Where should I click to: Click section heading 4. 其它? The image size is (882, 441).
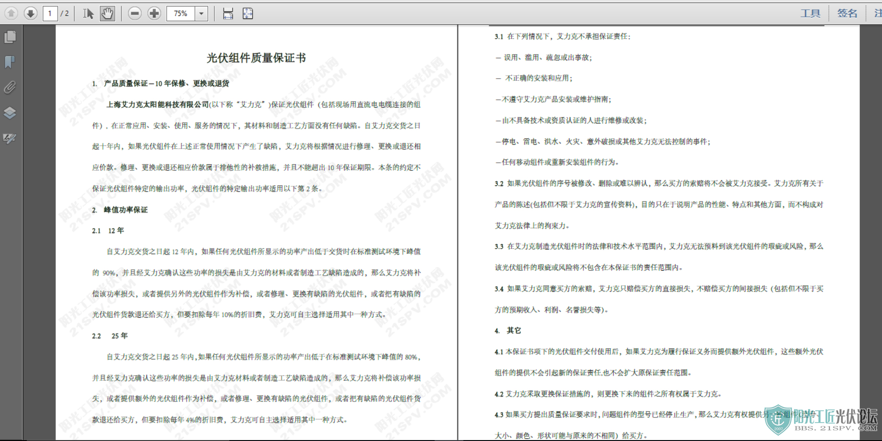(x=508, y=331)
